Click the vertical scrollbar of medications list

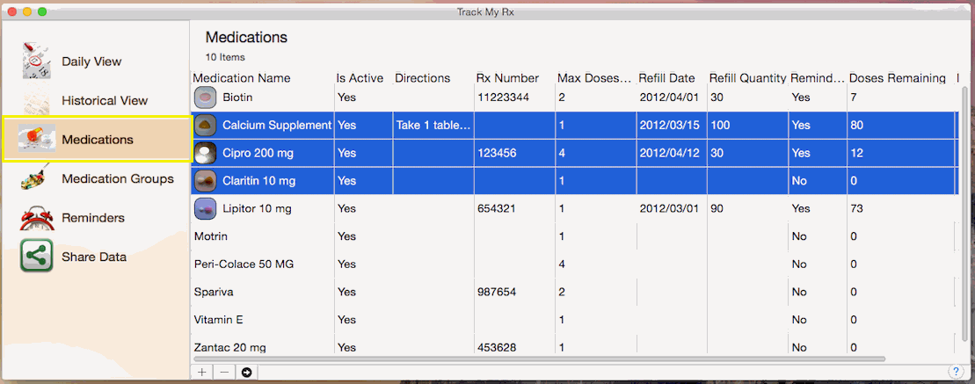(x=964, y=220)
